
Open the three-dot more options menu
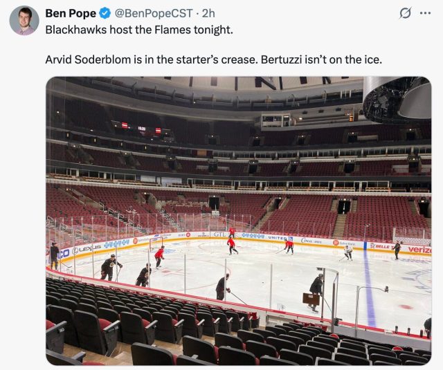(426, 13)
